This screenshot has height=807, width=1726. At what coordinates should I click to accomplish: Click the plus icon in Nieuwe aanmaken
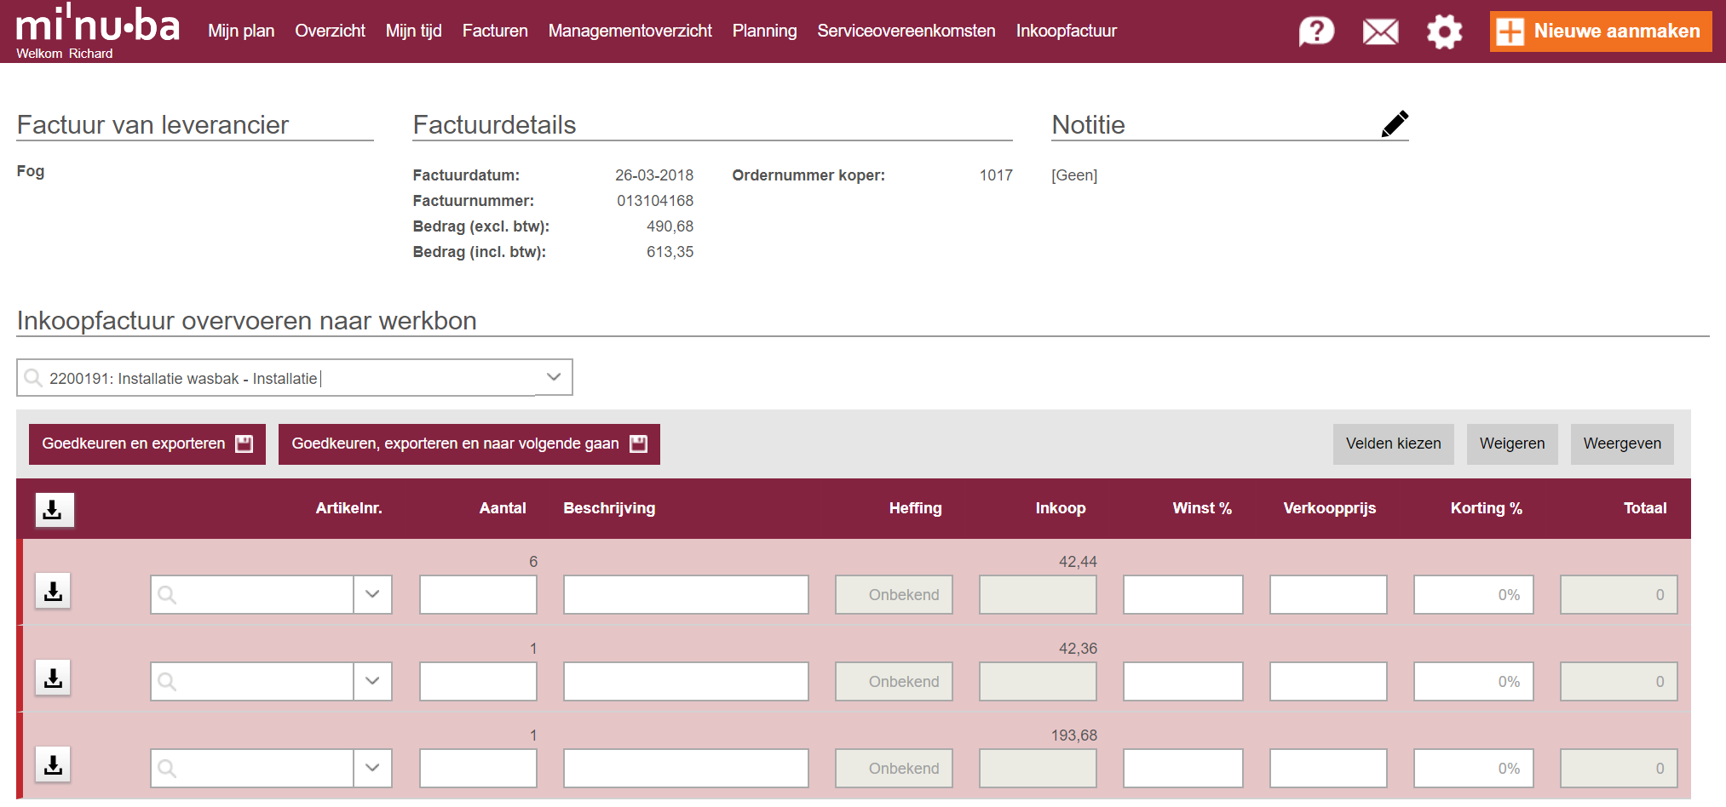coord(1510,31)
